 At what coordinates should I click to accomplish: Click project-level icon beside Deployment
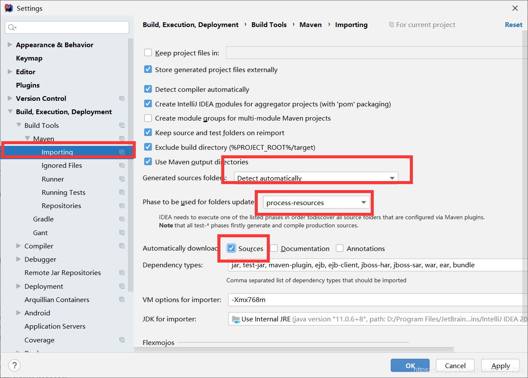coord(122,286)
